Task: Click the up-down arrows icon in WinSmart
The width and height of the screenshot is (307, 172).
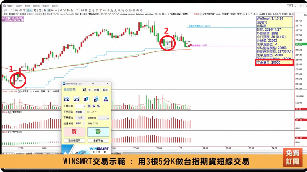Action: click(x=86, y=99)
